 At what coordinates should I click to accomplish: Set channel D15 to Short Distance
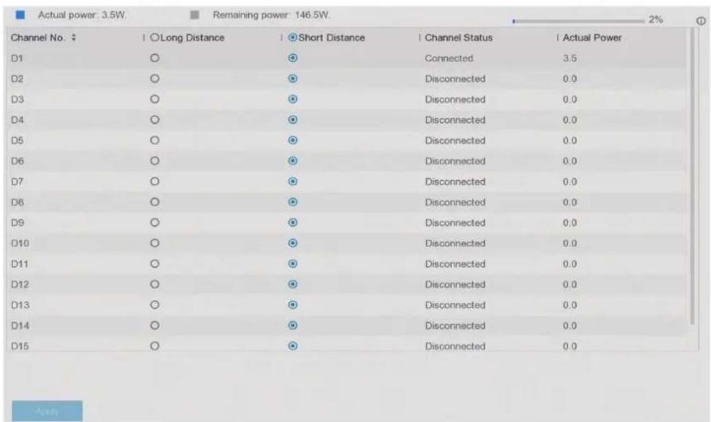point(293,346)
